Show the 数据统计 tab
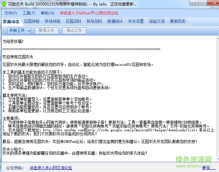 pos(115,21)
